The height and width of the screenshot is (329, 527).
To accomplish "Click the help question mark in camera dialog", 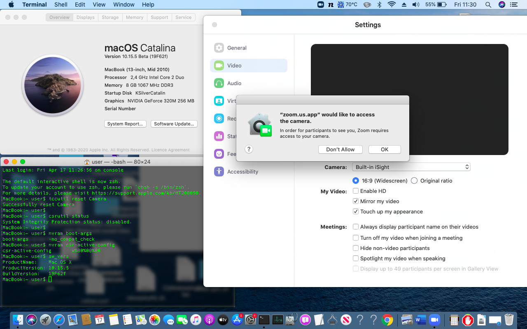I will (x=249, y=149).
